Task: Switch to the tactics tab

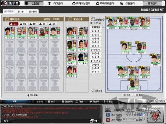Action: coord(21,12)
